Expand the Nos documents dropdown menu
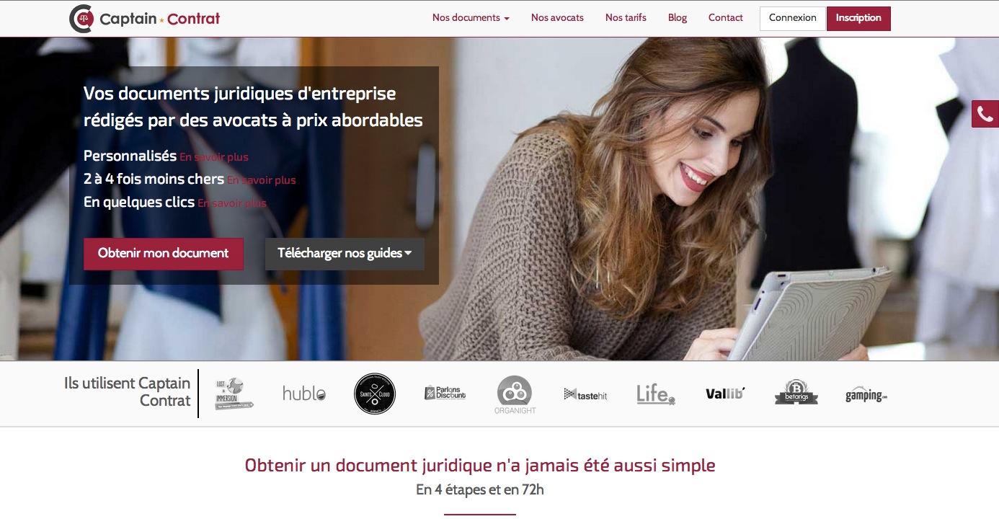 471,18
